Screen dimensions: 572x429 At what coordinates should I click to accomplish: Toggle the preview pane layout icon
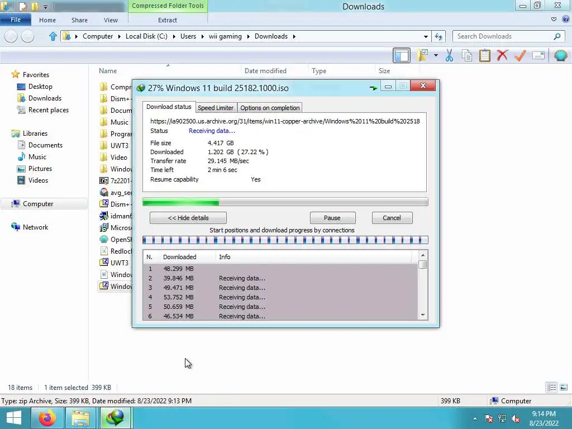pyautogui.click(x=402, y=55)
